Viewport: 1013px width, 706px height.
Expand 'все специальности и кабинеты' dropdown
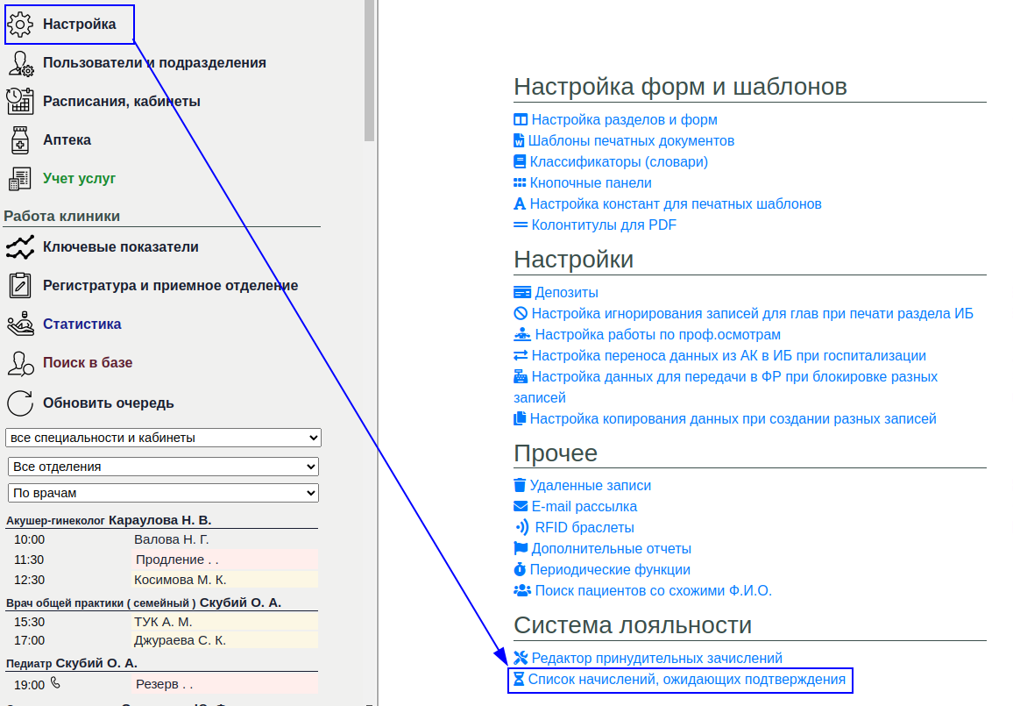(164, 438)
